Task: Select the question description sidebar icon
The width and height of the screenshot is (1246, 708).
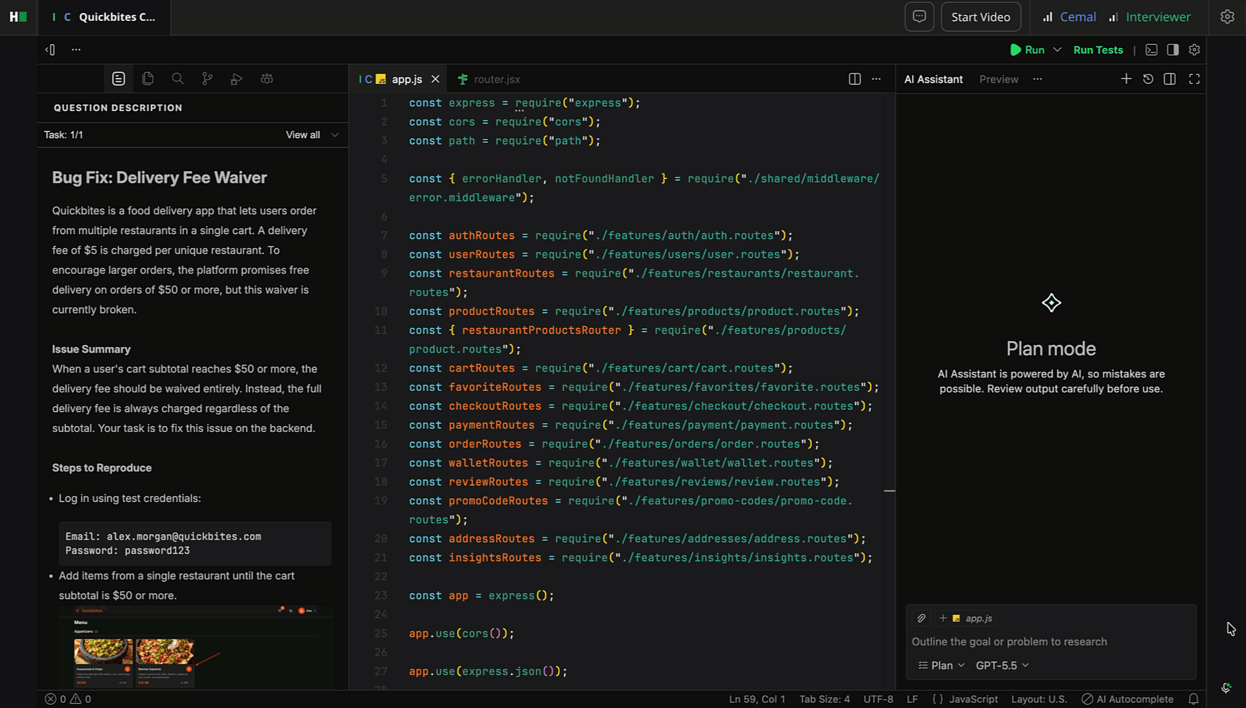Action: [x=119, y=79]
